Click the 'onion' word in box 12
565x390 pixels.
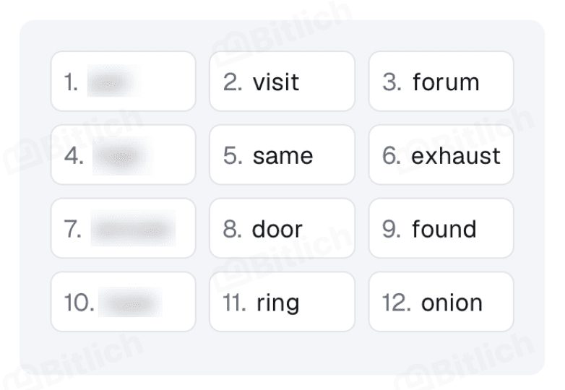tap(452, 303)
